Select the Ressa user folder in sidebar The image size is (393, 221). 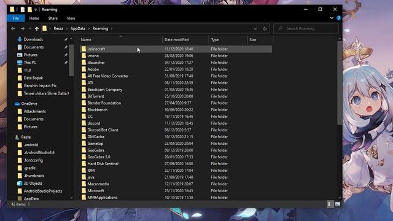(x=26, y=137)
